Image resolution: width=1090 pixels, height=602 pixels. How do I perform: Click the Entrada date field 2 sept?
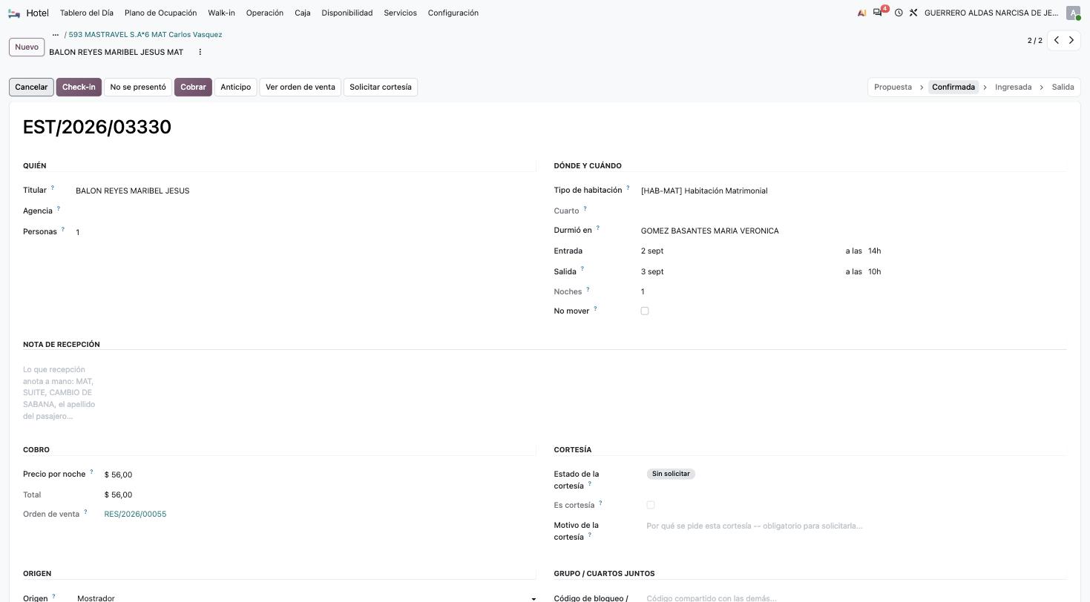[738, 251]
